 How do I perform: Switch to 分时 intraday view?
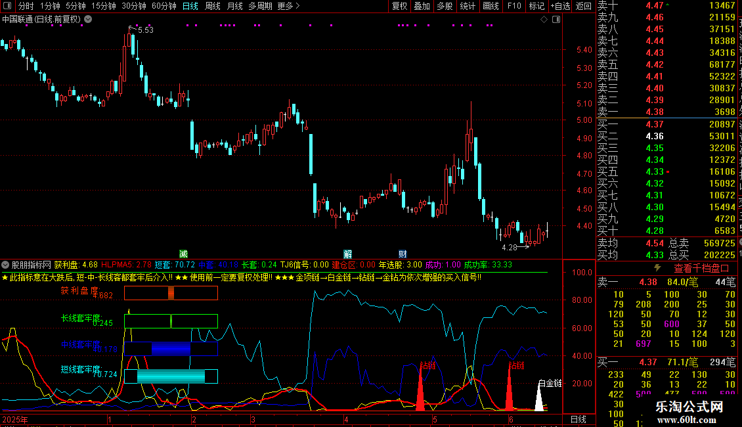26,6
